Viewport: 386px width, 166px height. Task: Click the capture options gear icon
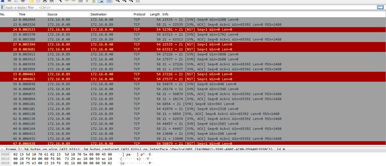point(23,1)
